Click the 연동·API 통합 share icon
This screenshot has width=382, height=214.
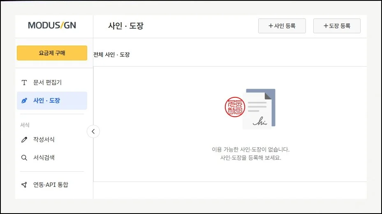point(24,185)
